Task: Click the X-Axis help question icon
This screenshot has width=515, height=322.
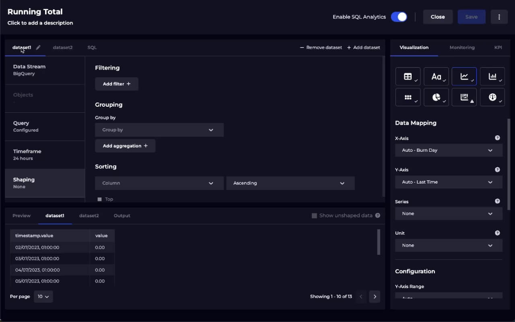Action: 497,138
